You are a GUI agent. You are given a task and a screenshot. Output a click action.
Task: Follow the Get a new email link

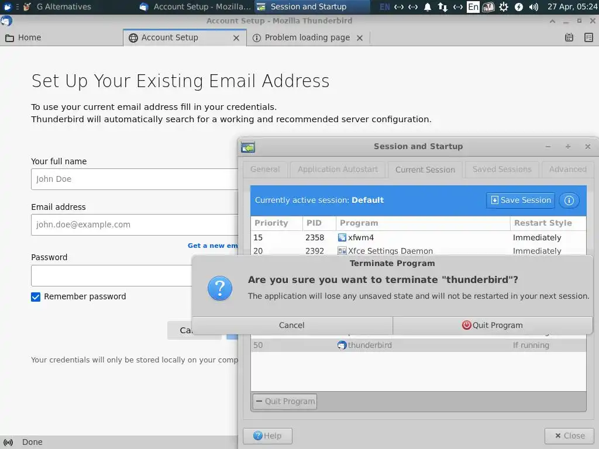[x=212, y=246]
